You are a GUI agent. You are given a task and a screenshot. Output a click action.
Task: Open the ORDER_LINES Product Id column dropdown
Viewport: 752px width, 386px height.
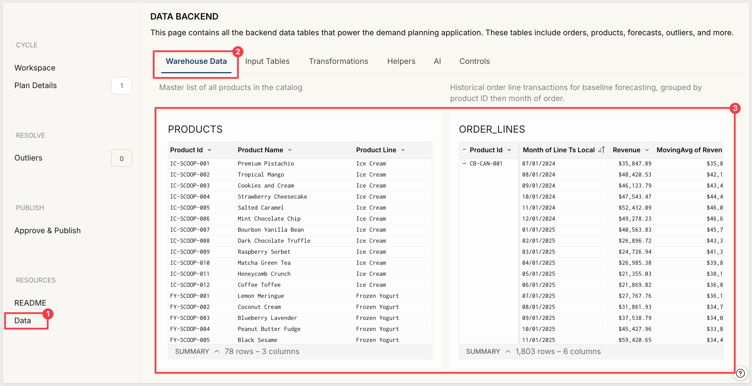tap(509, 150)
